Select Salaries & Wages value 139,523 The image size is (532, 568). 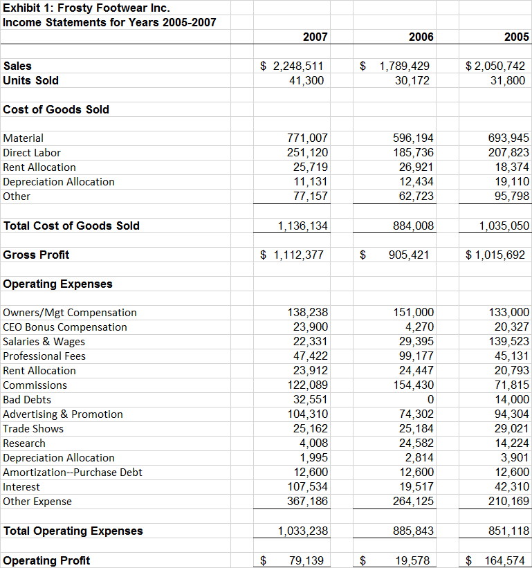pos(508,341)
